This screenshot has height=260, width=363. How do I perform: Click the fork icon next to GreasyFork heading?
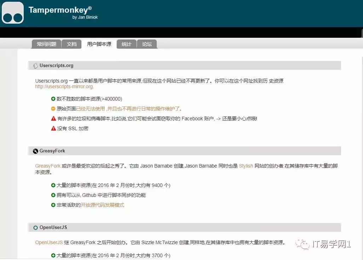coord(35,151)
